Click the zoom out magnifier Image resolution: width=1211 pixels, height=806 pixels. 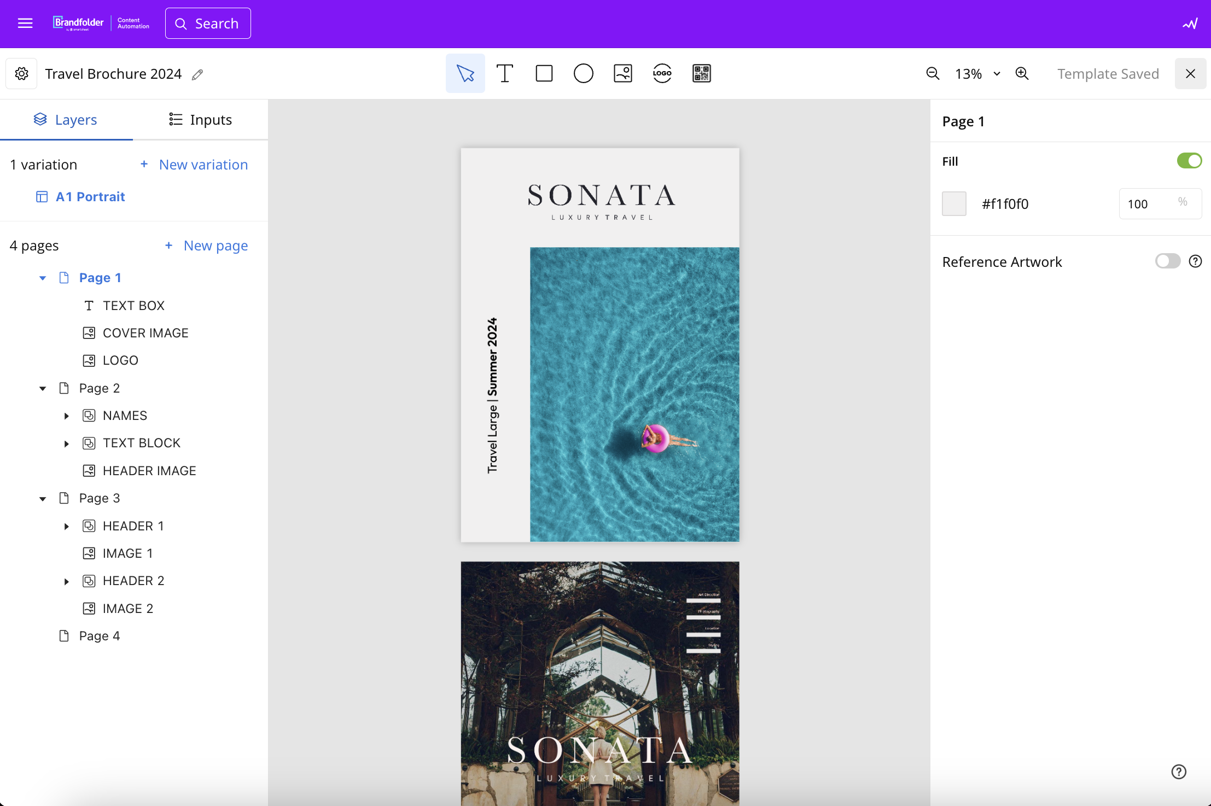click(933, 73)
